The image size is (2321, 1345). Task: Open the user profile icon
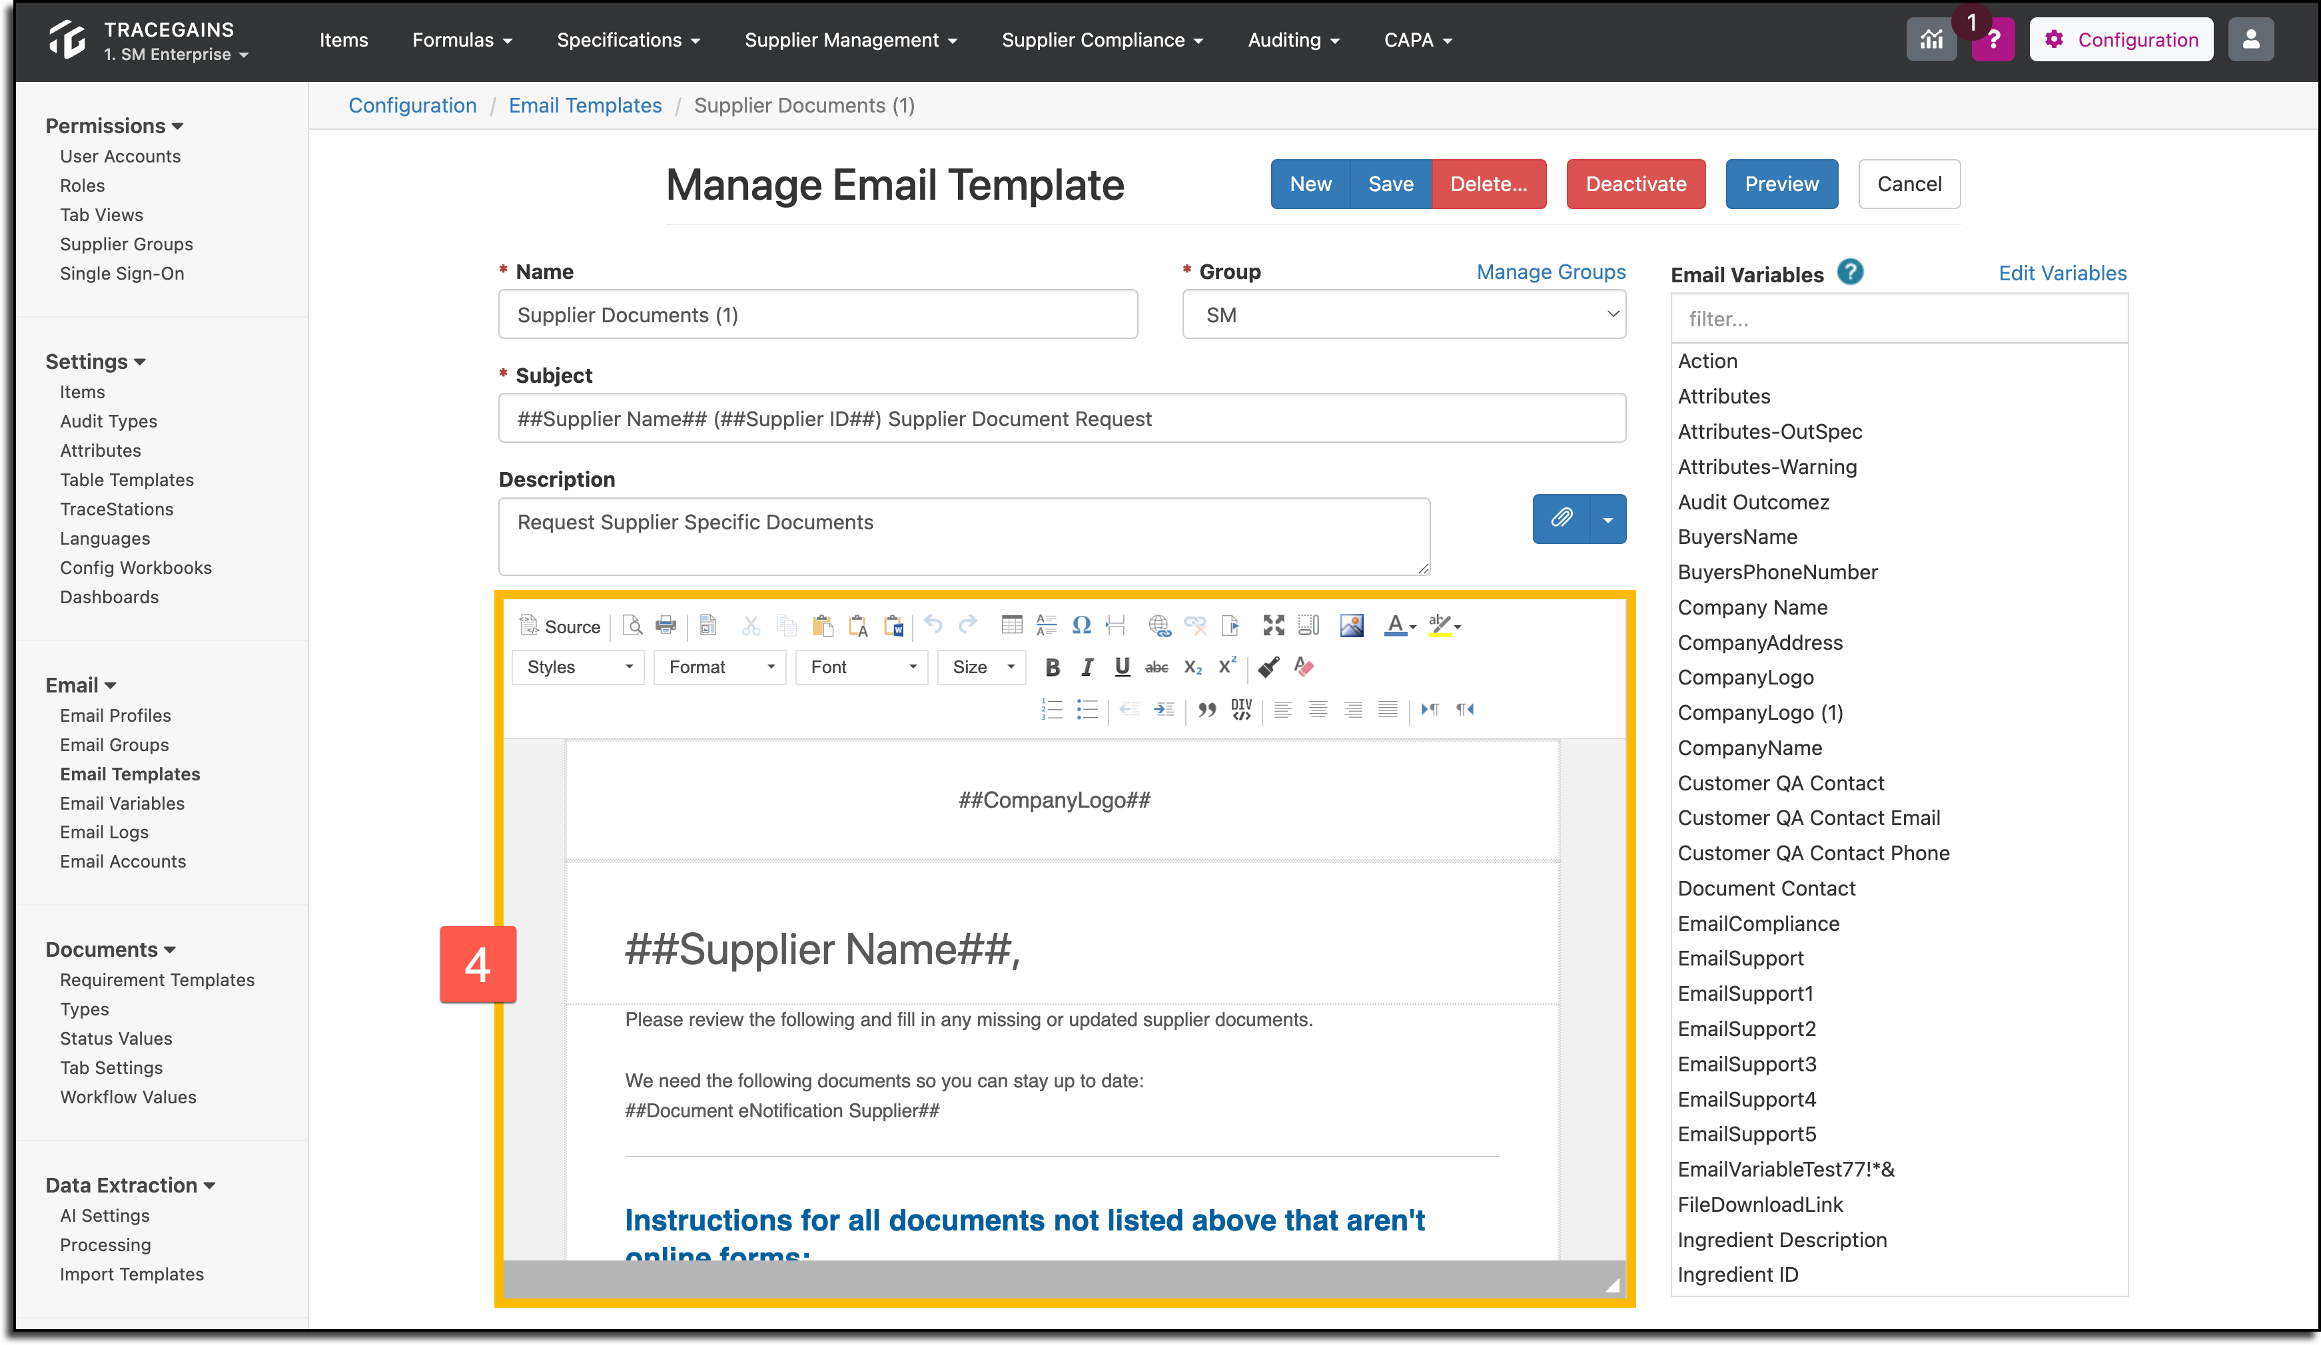2251,39
